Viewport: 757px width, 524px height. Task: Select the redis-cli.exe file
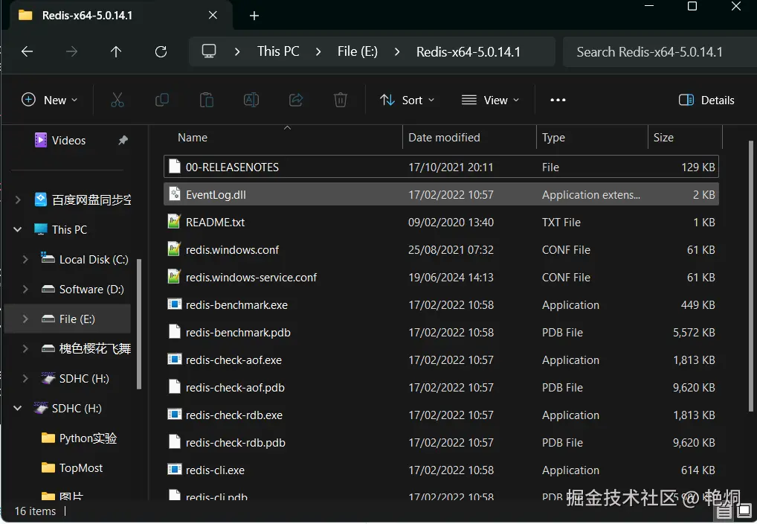tap(215, 470)
